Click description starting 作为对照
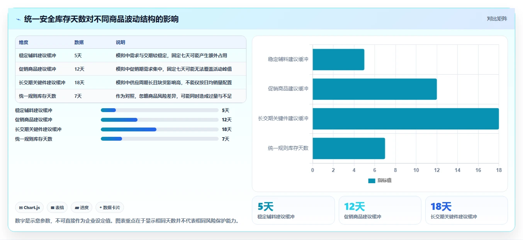 point(174,96)
